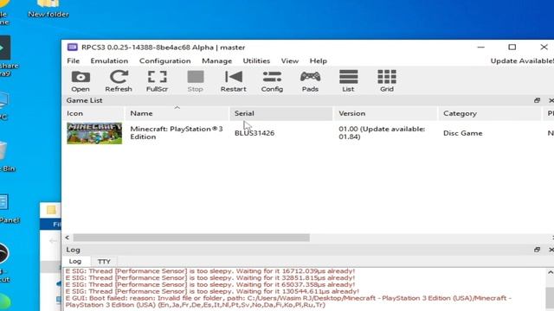554x311 pixels.
Task: Click the Boot failed error log line
Action: click(288, 301)
